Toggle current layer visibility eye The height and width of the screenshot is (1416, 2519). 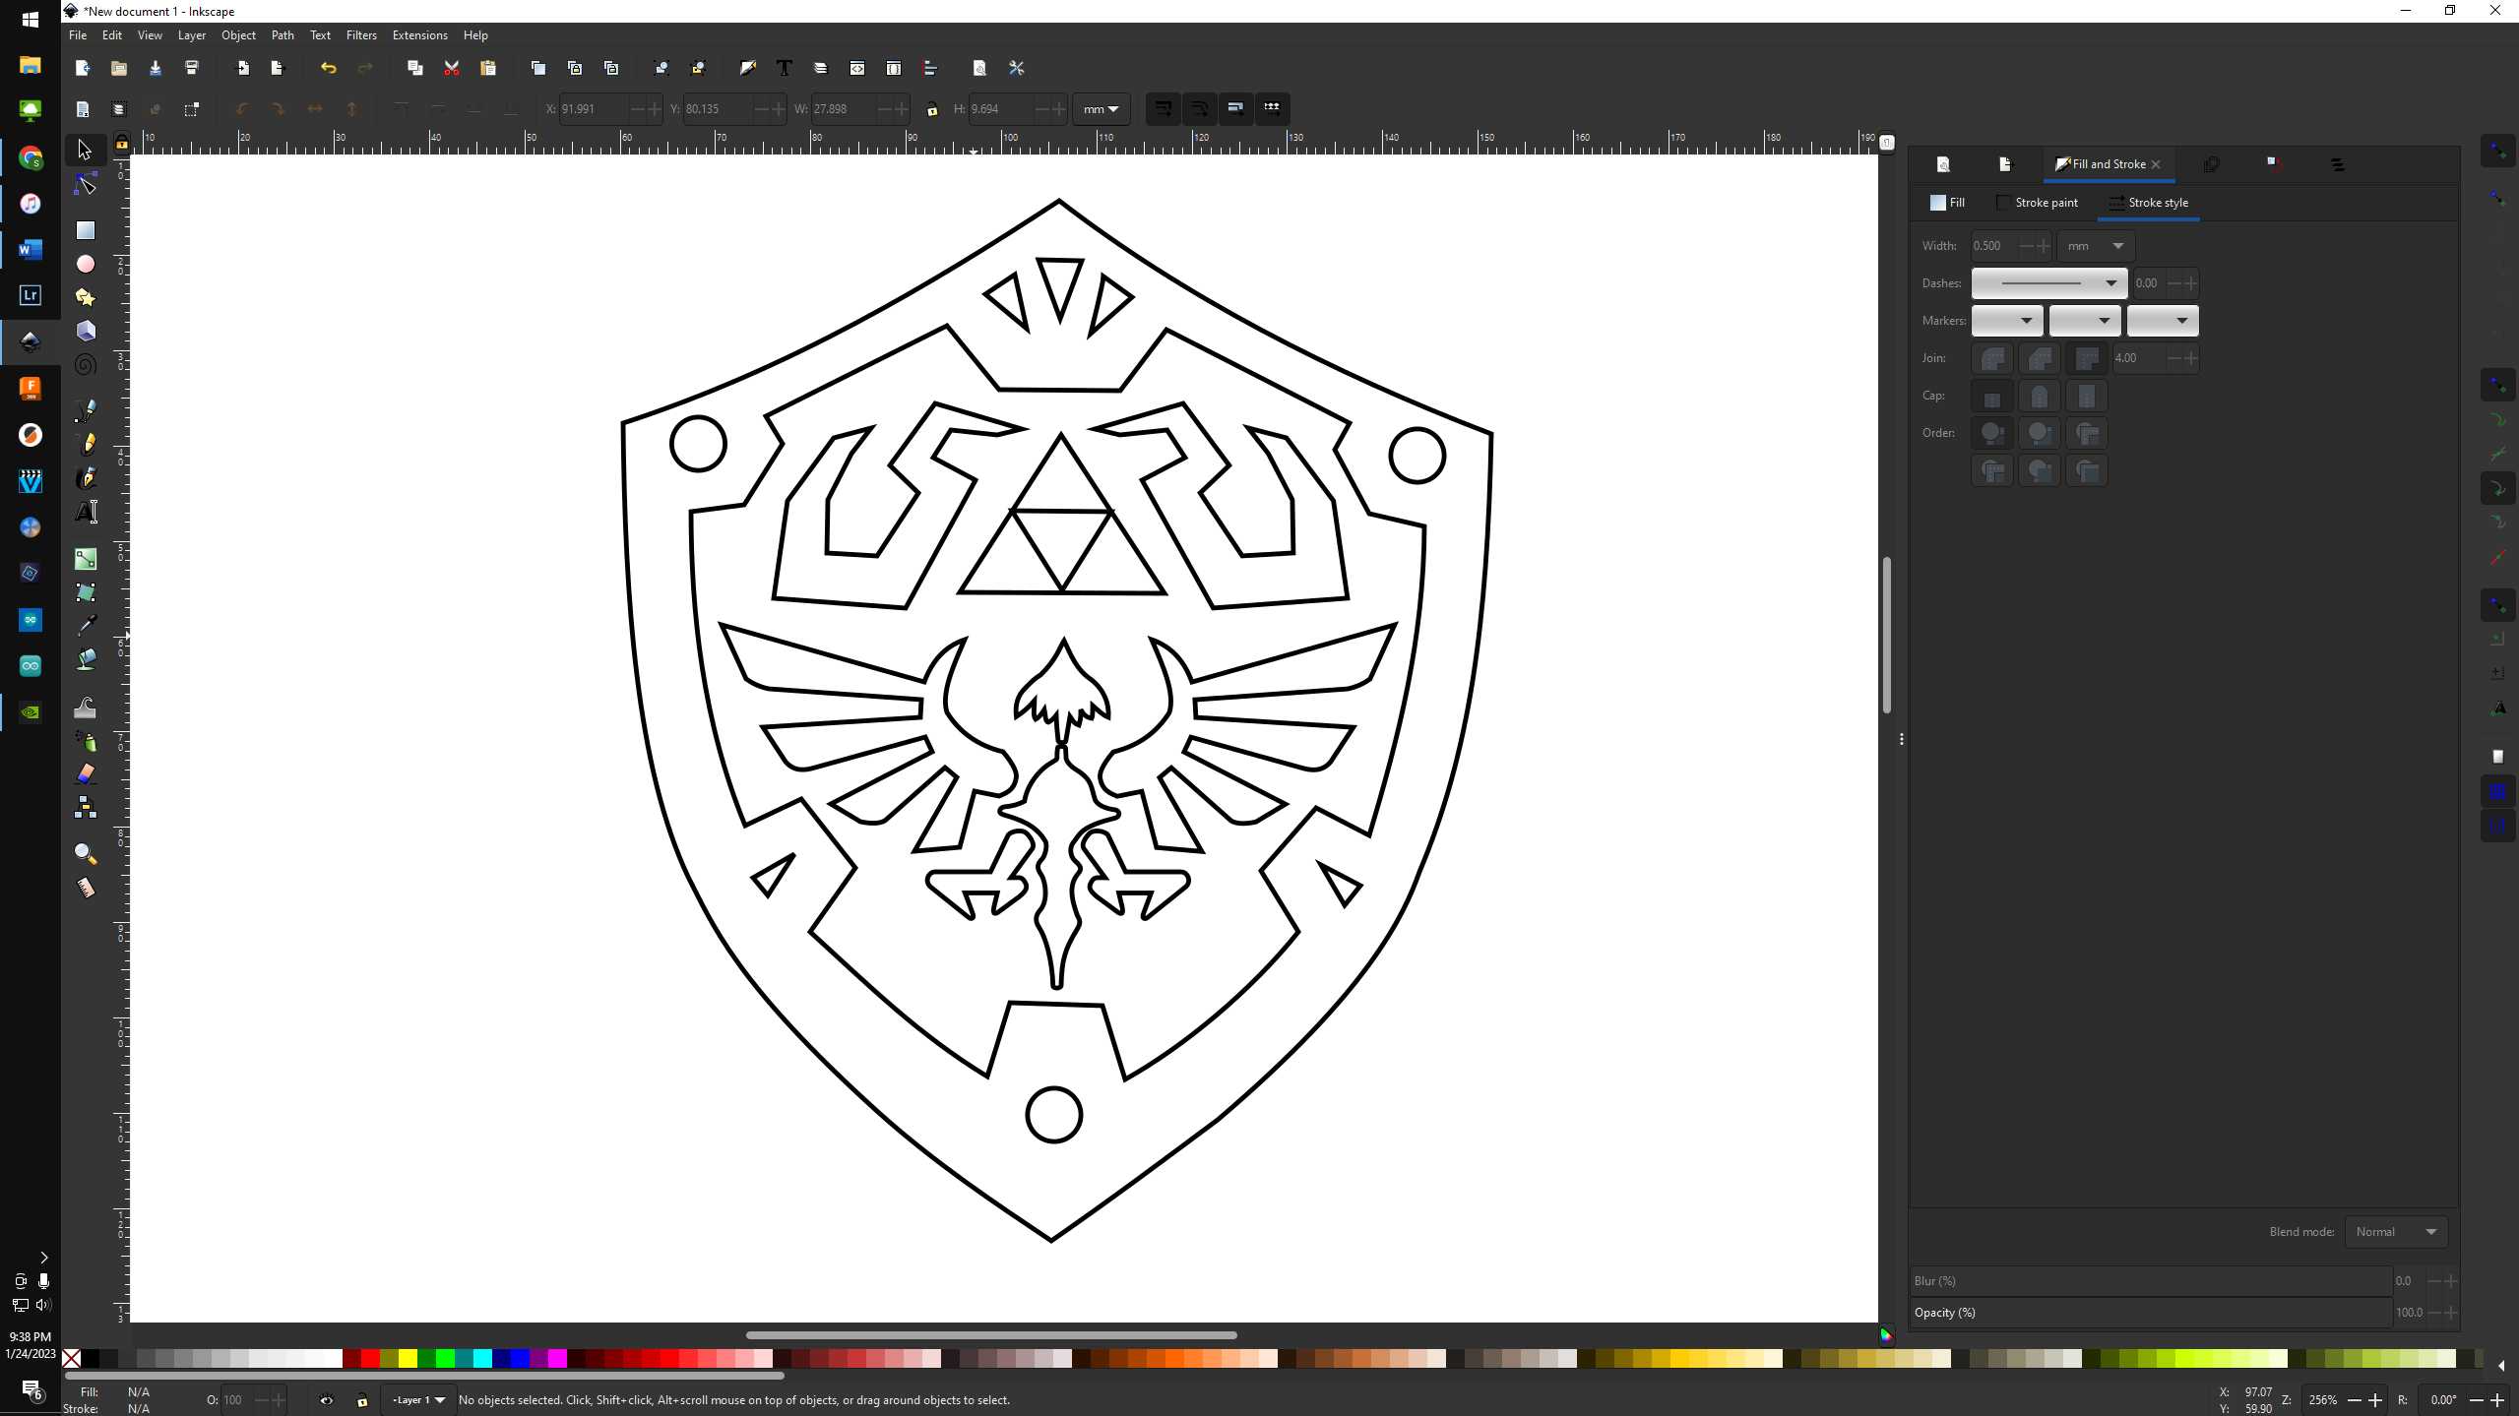click(327, 1400)
